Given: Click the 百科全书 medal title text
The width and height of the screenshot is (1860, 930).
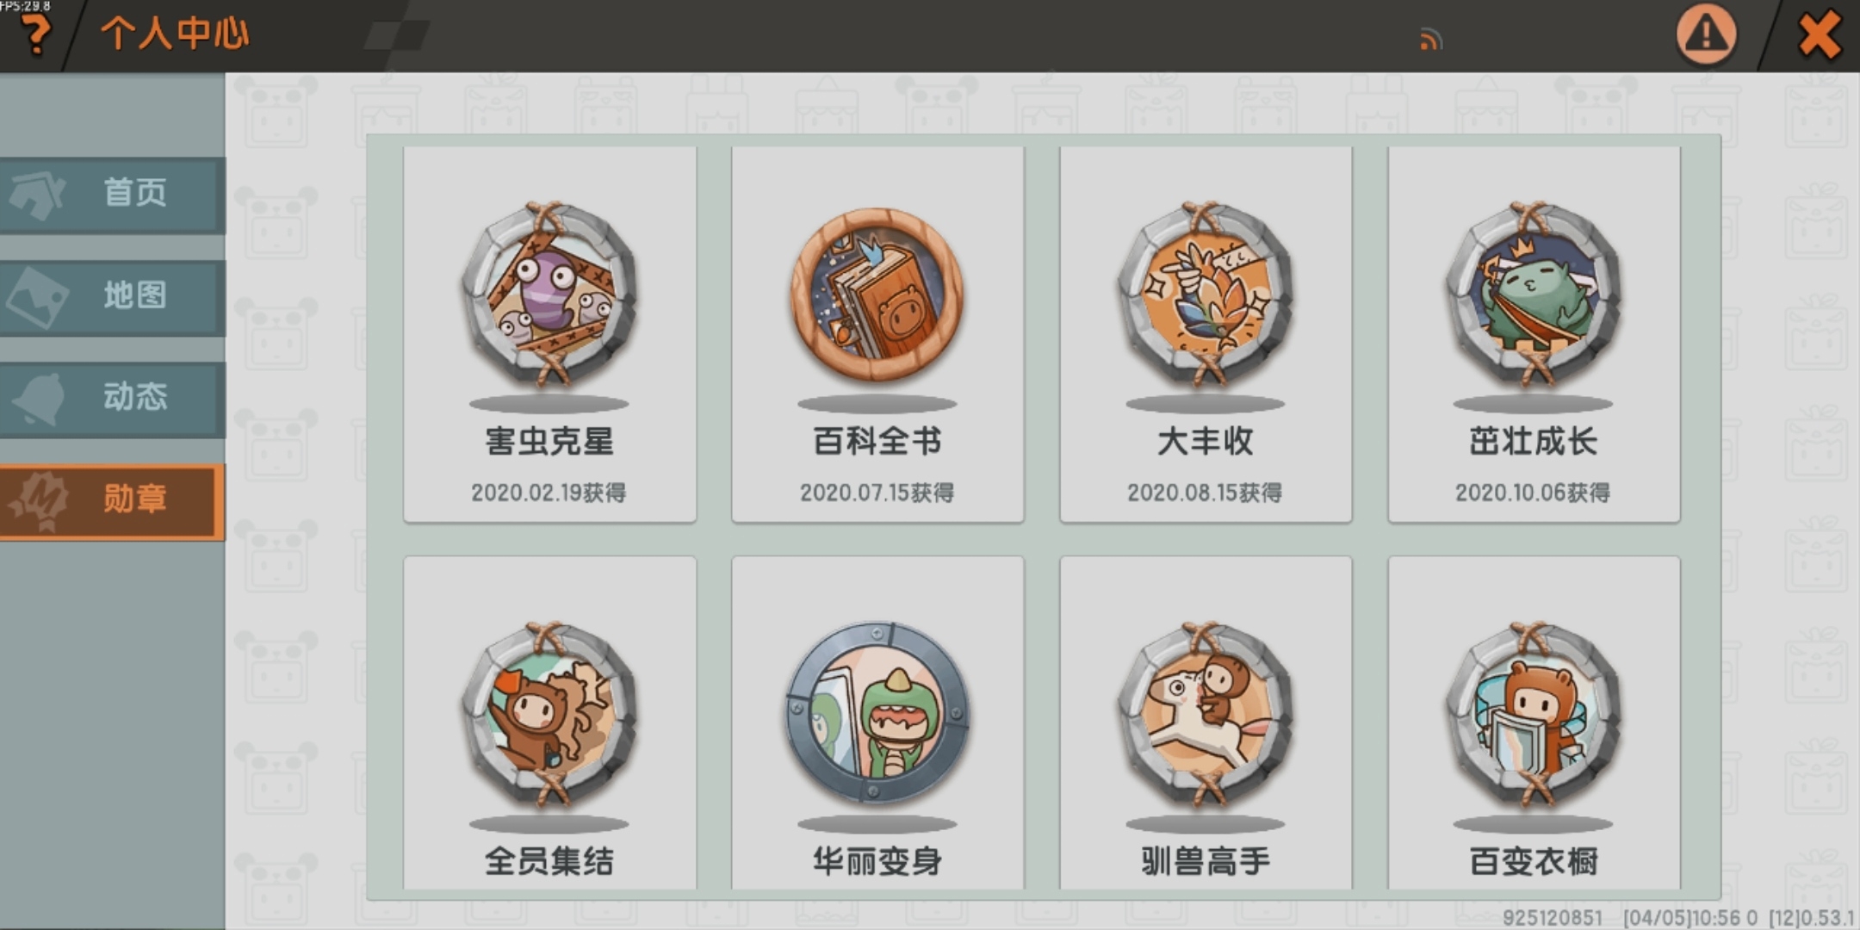Looking at the screenshot, I should point(877,442).
